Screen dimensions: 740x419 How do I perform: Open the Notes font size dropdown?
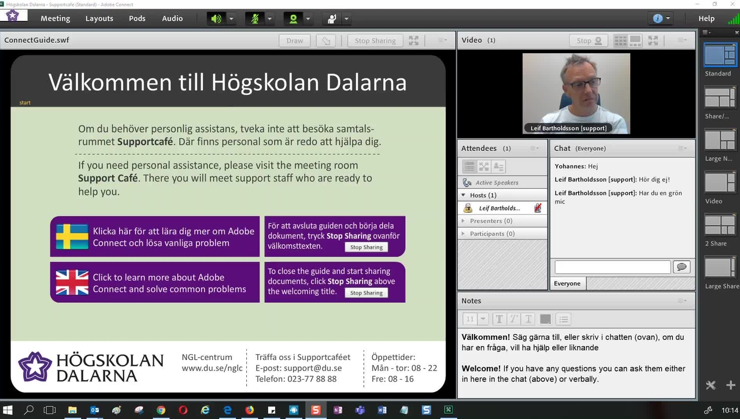(x=483, y=319)
